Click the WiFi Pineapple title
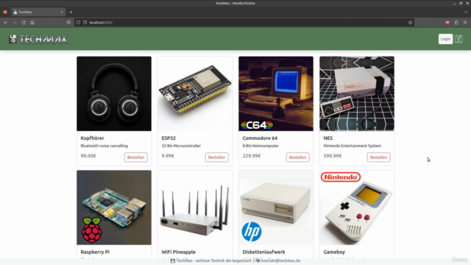This screenshot has height=265, width=471. coord(178,252)
